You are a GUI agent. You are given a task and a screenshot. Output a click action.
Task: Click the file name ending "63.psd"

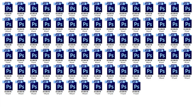tap(72, 46)
